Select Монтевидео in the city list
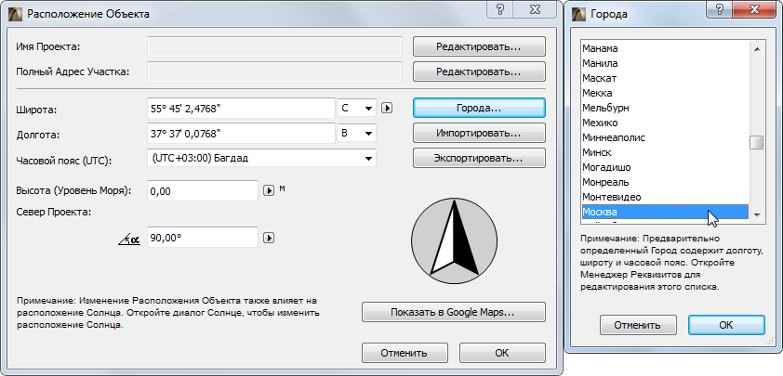The width and height of the screenshot is (783, 376). pyautogui.click(x=665, y=197)
